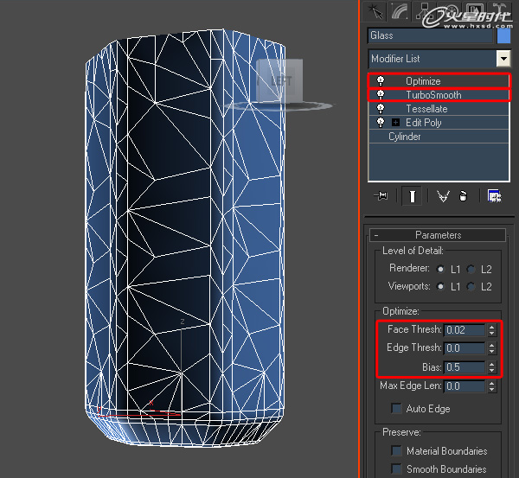
Task: Select Viewports L2 radio button
Action: click(x=471, y=286)
